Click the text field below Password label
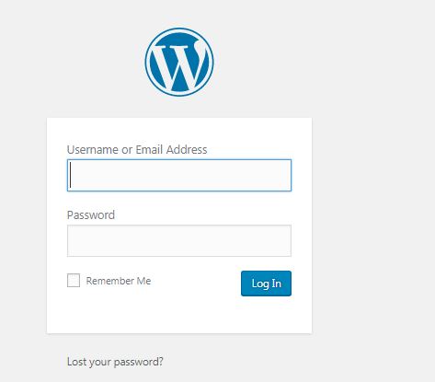 [x=179, y=240]
